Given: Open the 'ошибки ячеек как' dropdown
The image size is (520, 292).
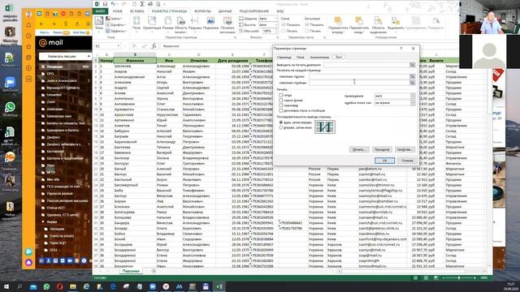Looking at the screenshot, I should (x=413, y=103).
